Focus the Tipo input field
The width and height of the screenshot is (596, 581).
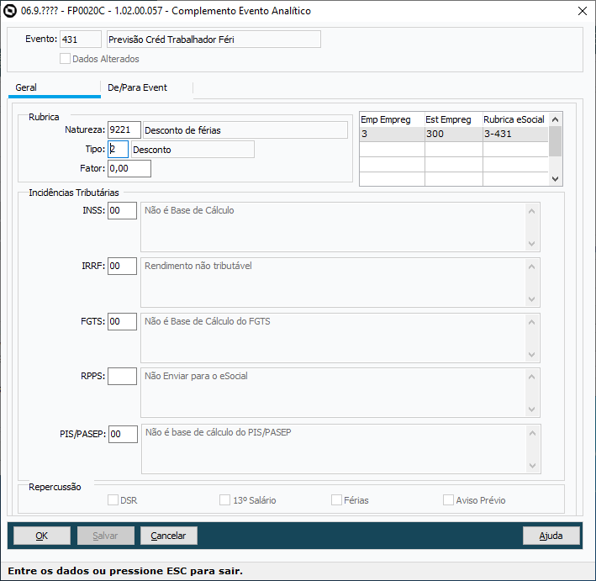[x=118, y=149]
